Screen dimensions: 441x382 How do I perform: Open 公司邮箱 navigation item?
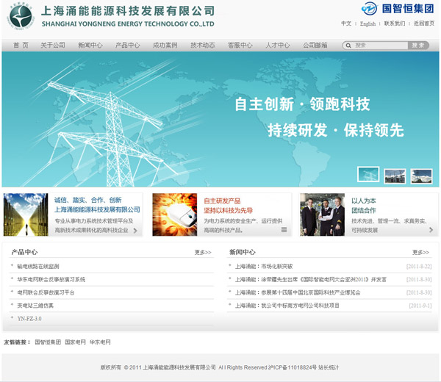pos(315,46)
